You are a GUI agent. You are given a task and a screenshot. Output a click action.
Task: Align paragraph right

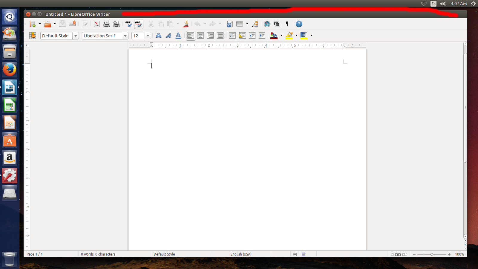pyautogui.click(x=210, y=36)
